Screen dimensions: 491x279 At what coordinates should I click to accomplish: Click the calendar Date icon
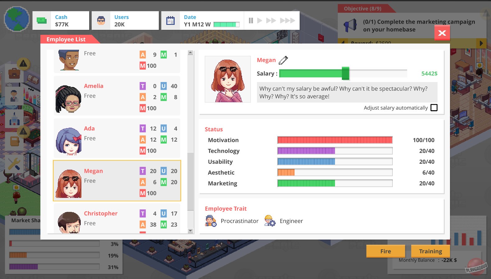170,21
